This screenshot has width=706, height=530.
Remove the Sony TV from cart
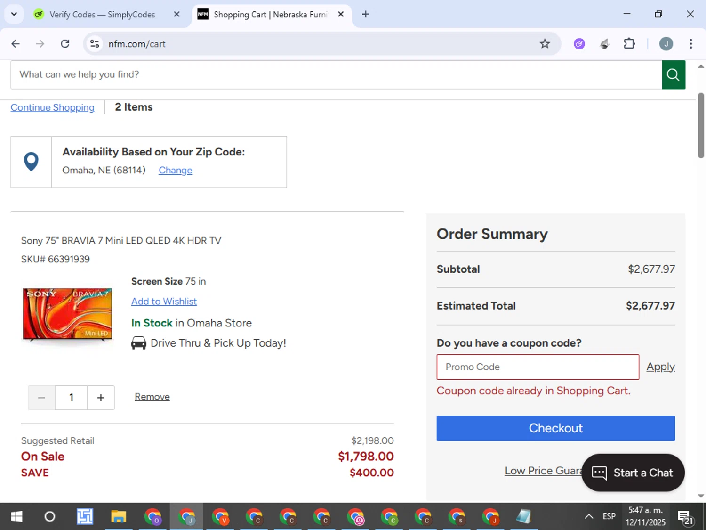[152, 397]
